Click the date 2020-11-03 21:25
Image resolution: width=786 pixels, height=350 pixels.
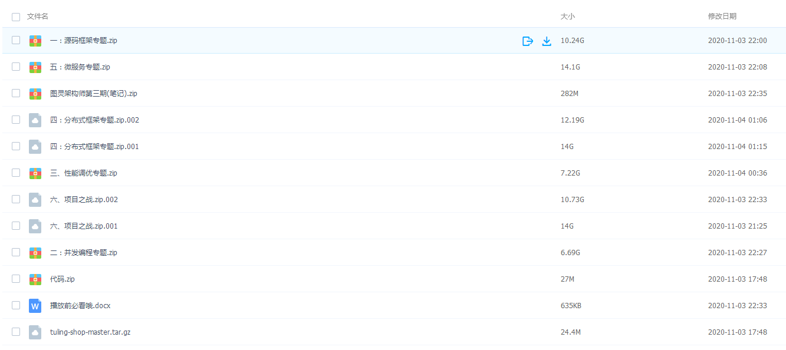(738, 226)
